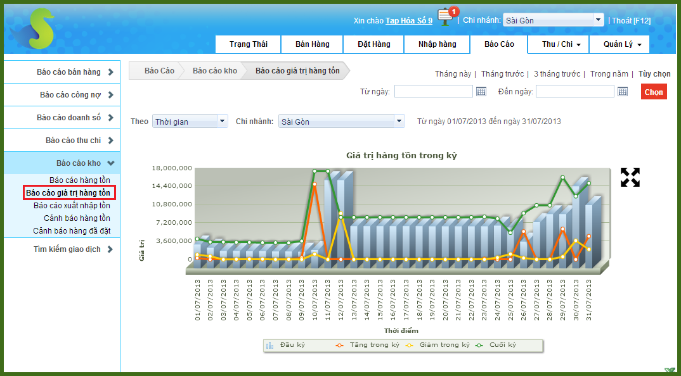Open the Chi nhánh Sài Gòn filter dropdown
This screenshot has width=681, height=376.
pyautogui.click(x=341, y=122)
